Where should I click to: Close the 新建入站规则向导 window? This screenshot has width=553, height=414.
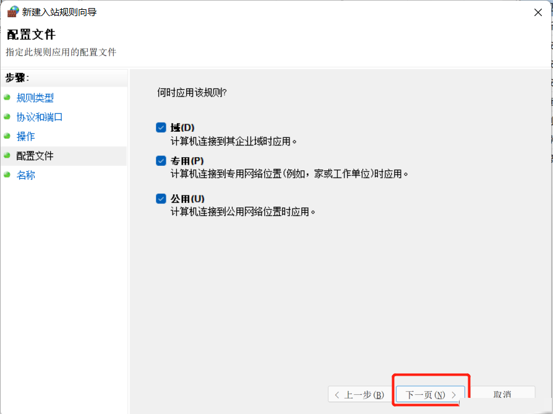click(x=538, y=12)
